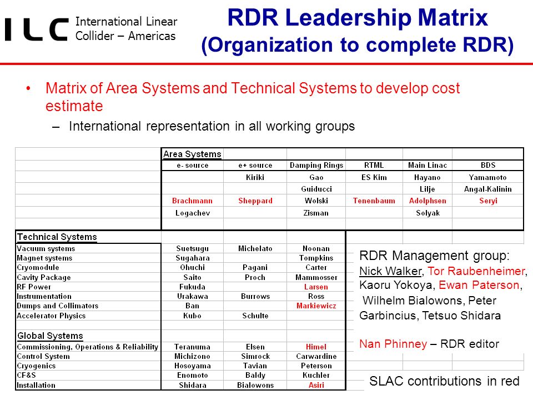
Task: Click the 'Control System' row label
Action: [x=43, y=357]
